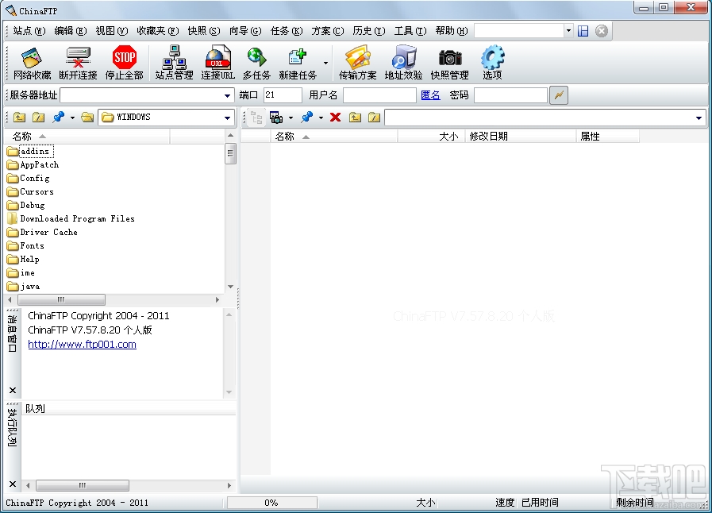The image size is (712, 513).
Task: Click the 用户名 username field
Action: tap(379, 95)
